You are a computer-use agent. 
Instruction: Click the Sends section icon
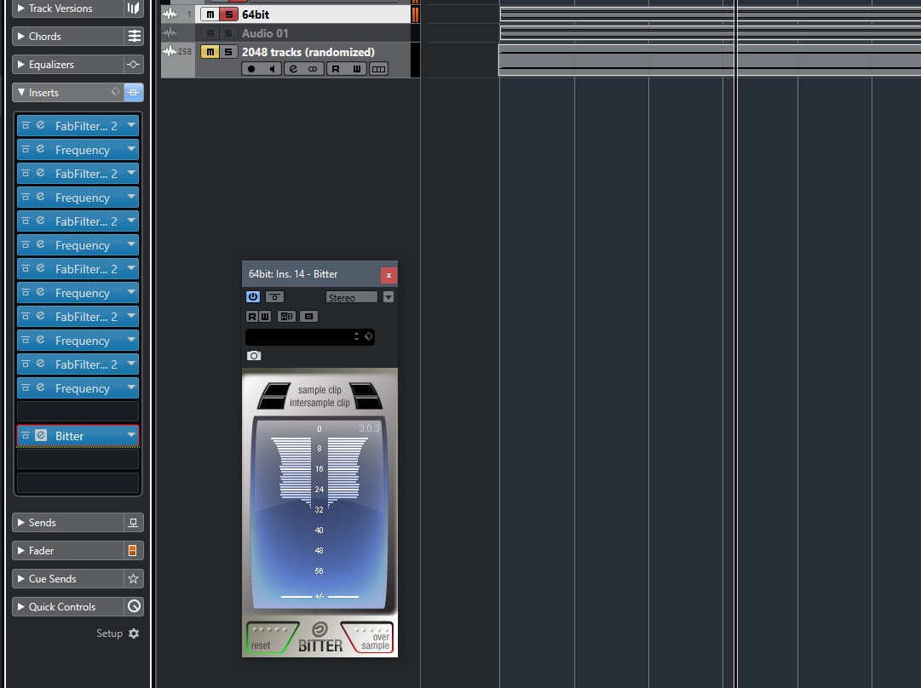[133, 523]
